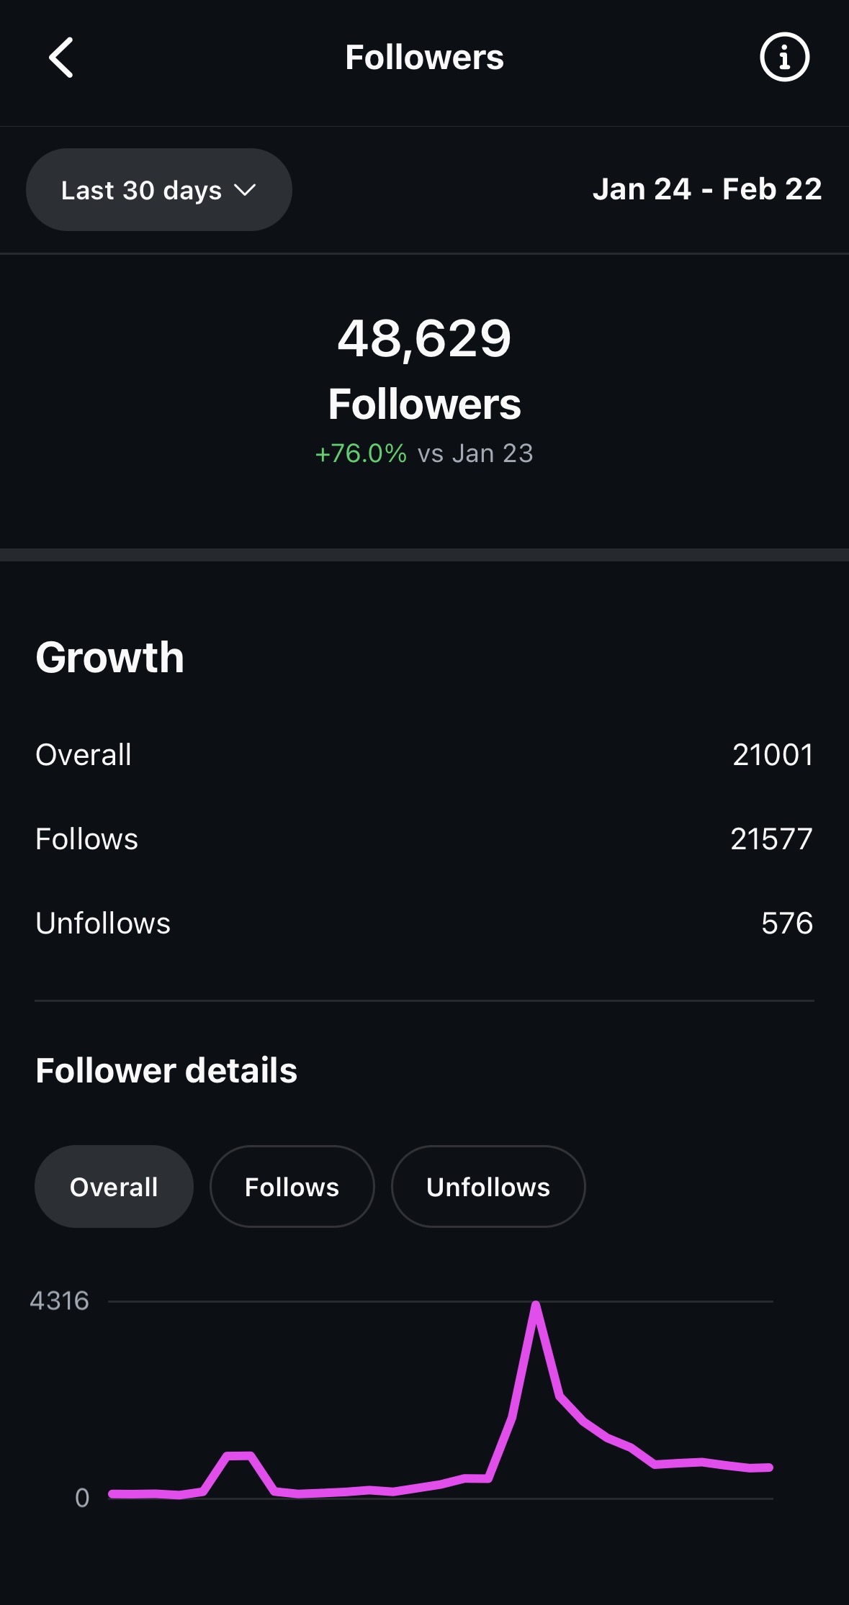This screenshot has height=1605, width=849.
Task: Tap the Unfollows row label in Growth
Action: tap(103, 923)
